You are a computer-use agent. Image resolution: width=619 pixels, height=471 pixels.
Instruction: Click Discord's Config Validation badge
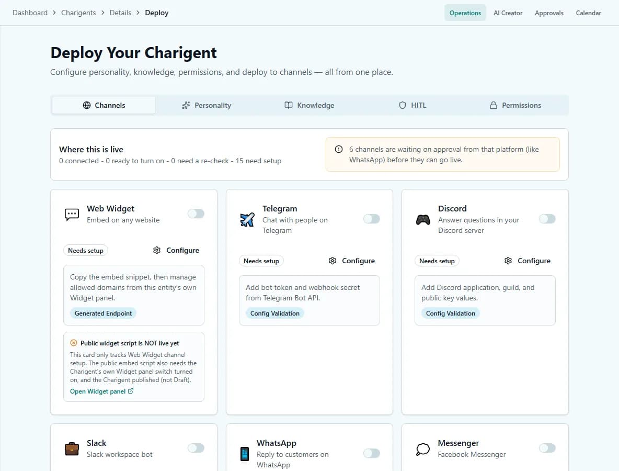click(x=451, y=313)
